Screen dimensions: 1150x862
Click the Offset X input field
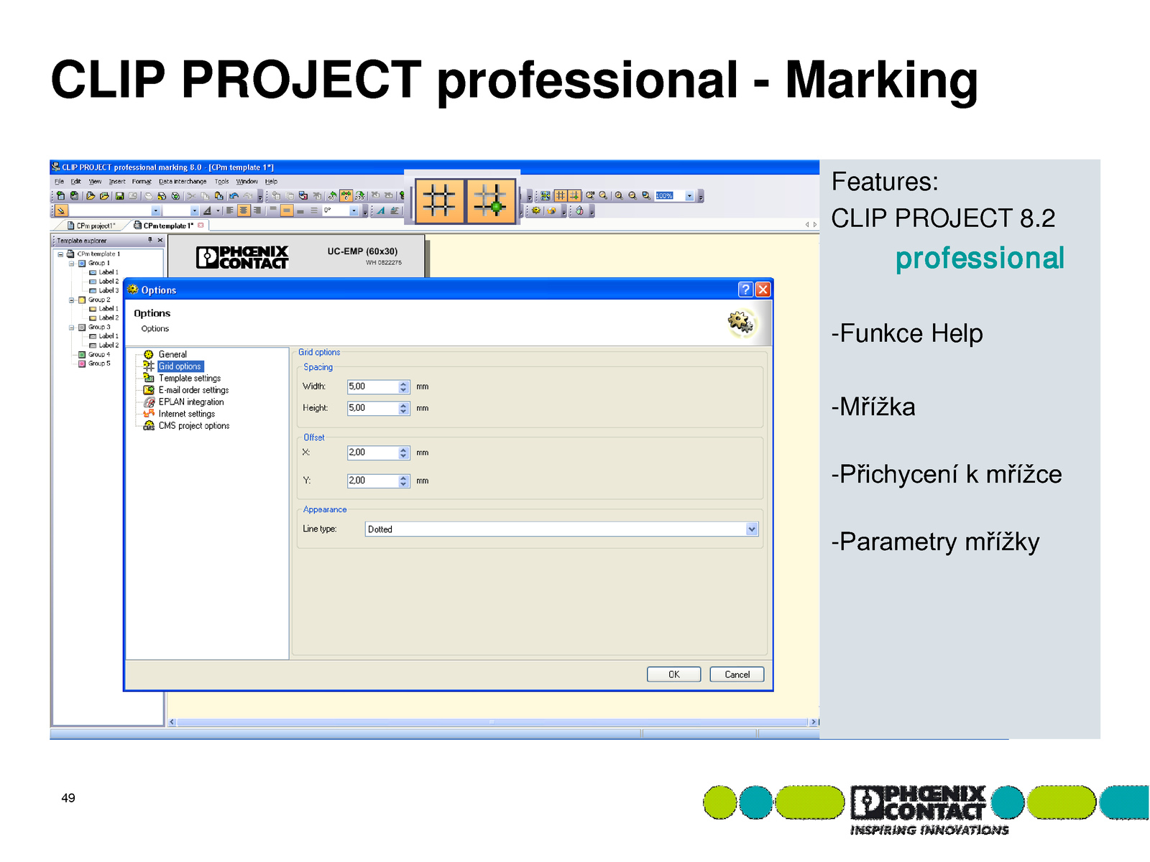tap(373, 453)
